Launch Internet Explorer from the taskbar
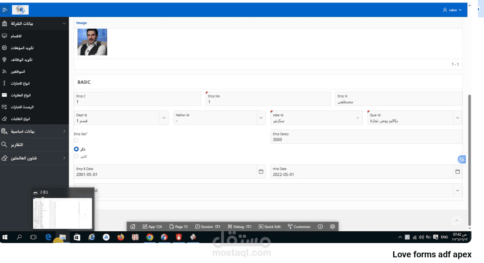 [92, 237]
